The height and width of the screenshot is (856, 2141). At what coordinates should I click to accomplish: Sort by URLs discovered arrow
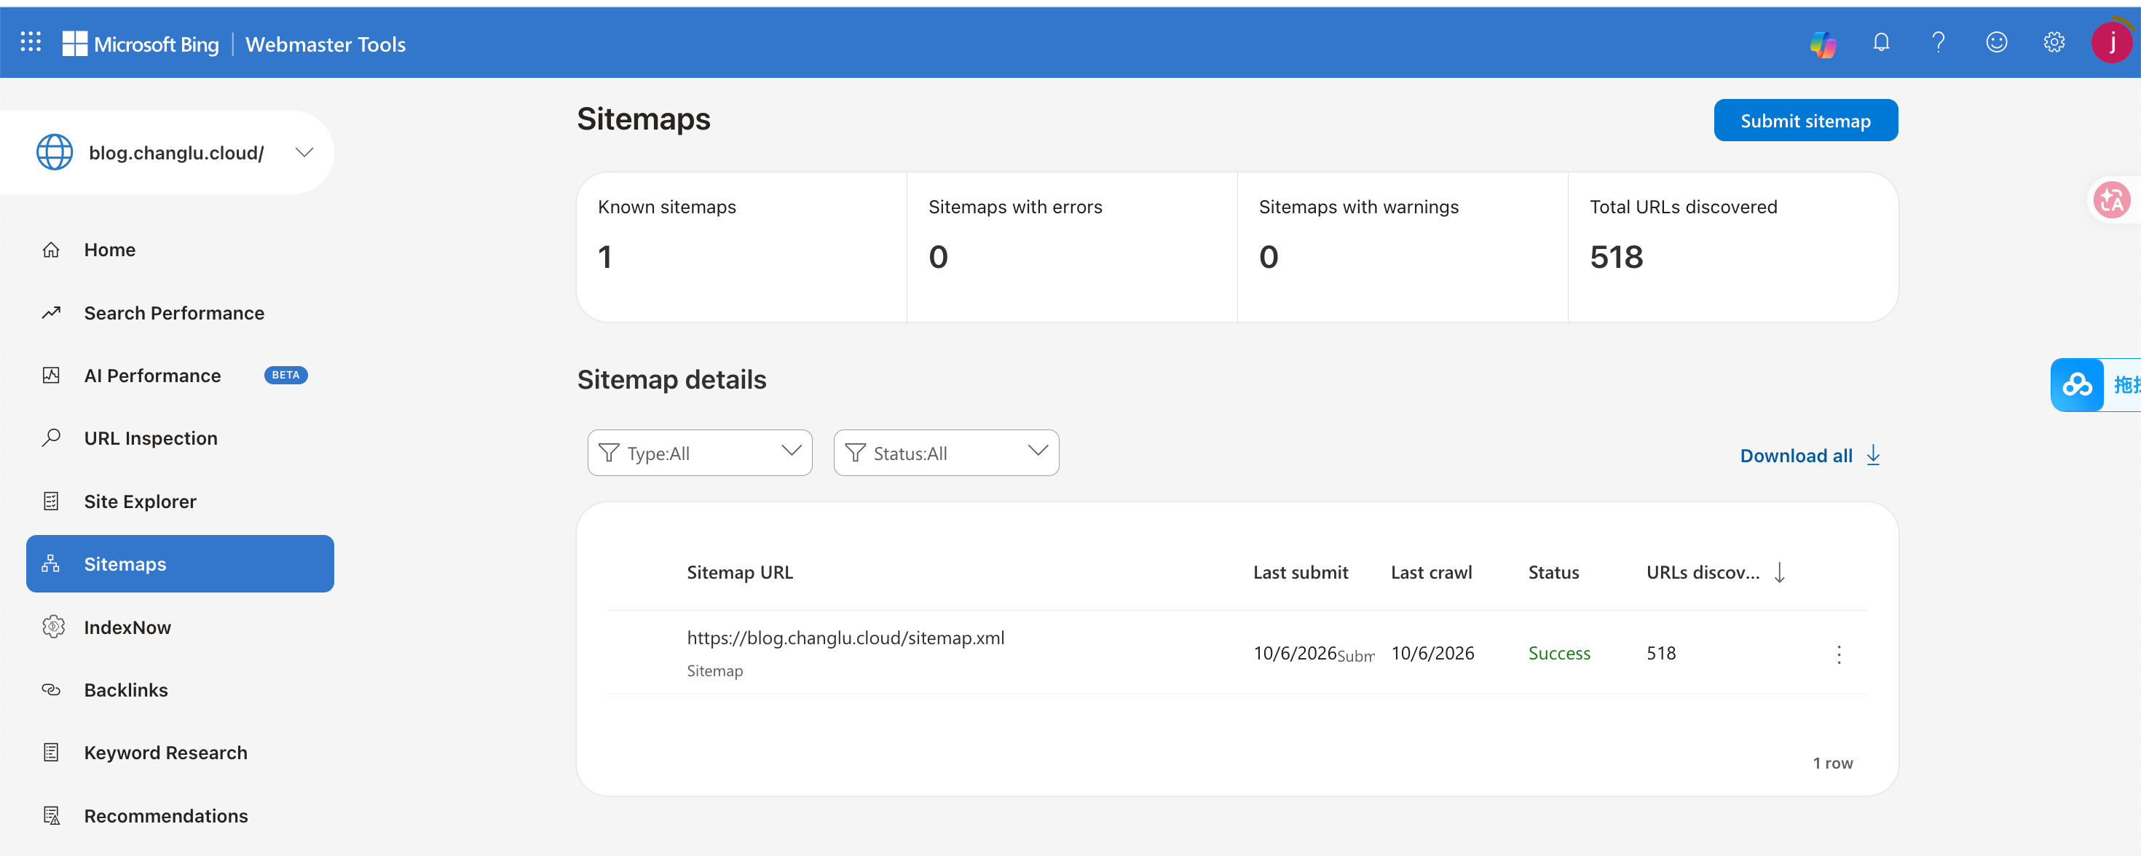[x=1778, y=573]
